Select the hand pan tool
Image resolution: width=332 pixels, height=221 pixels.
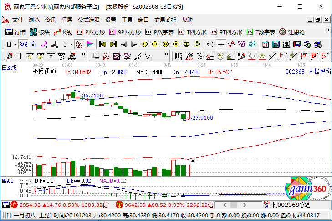[x=210, y=44]
